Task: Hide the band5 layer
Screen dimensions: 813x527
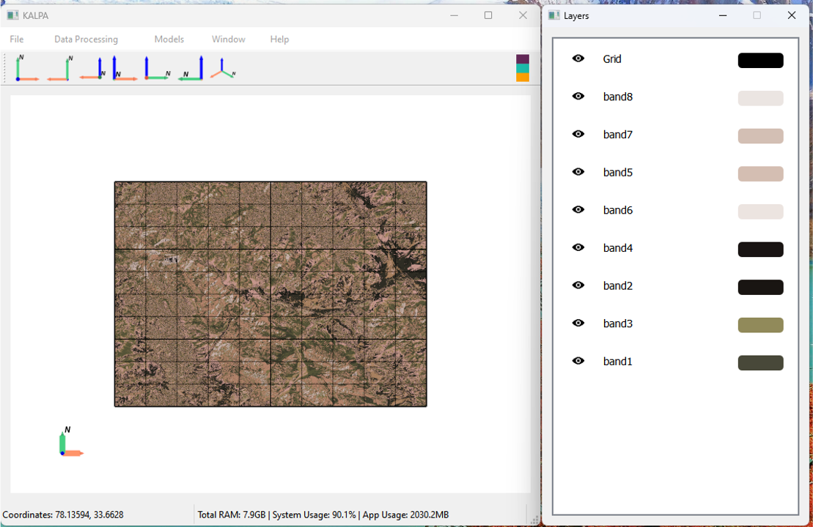Action: click(578, 172)
